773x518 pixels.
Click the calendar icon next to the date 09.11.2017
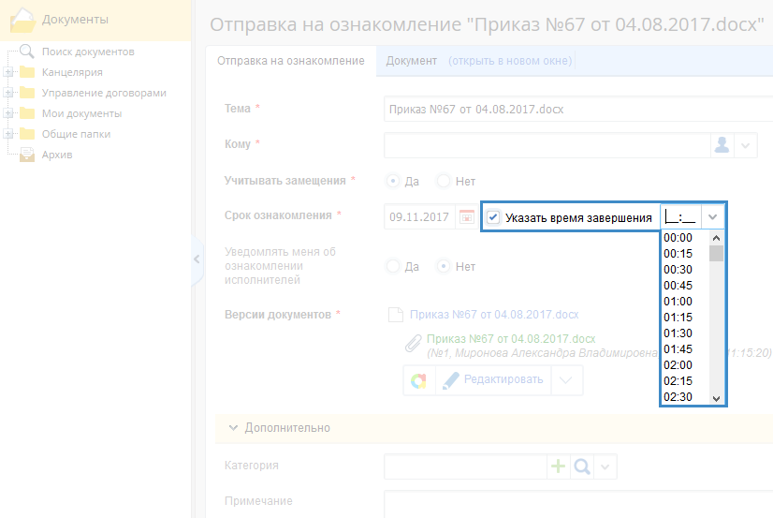tap(465, 216)
